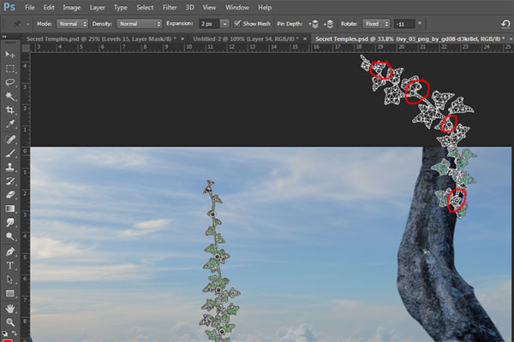Activate the Crop tool
Image resolution: width=514 pixels, height=342 pixels.
point(10,110)
